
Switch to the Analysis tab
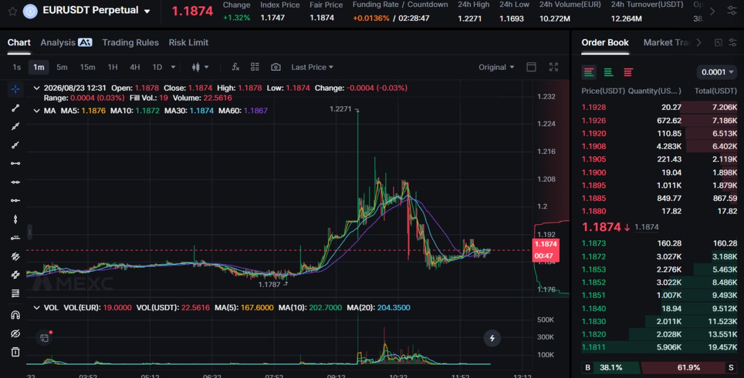coord(58,42)
